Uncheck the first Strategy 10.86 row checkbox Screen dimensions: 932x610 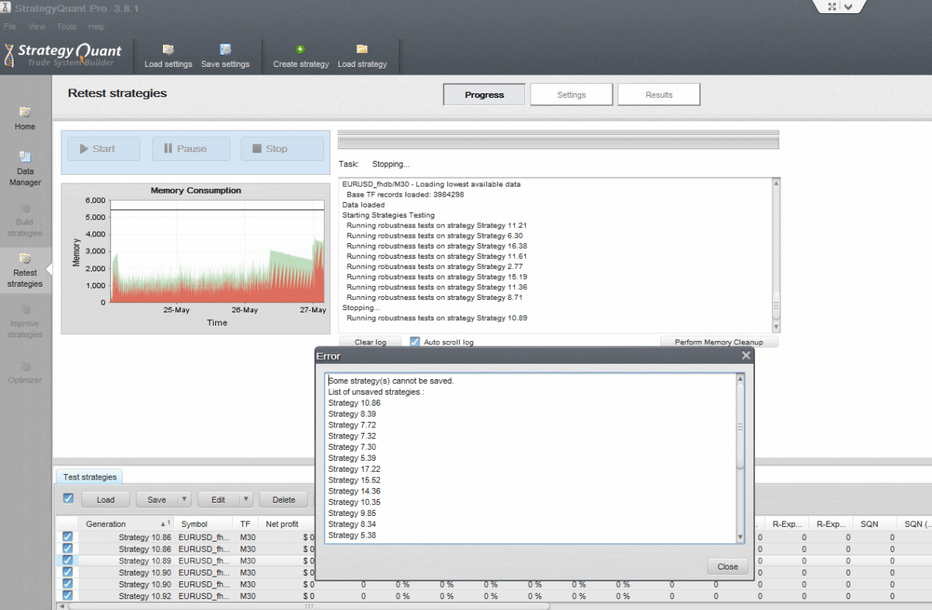[x=68, y=537]
